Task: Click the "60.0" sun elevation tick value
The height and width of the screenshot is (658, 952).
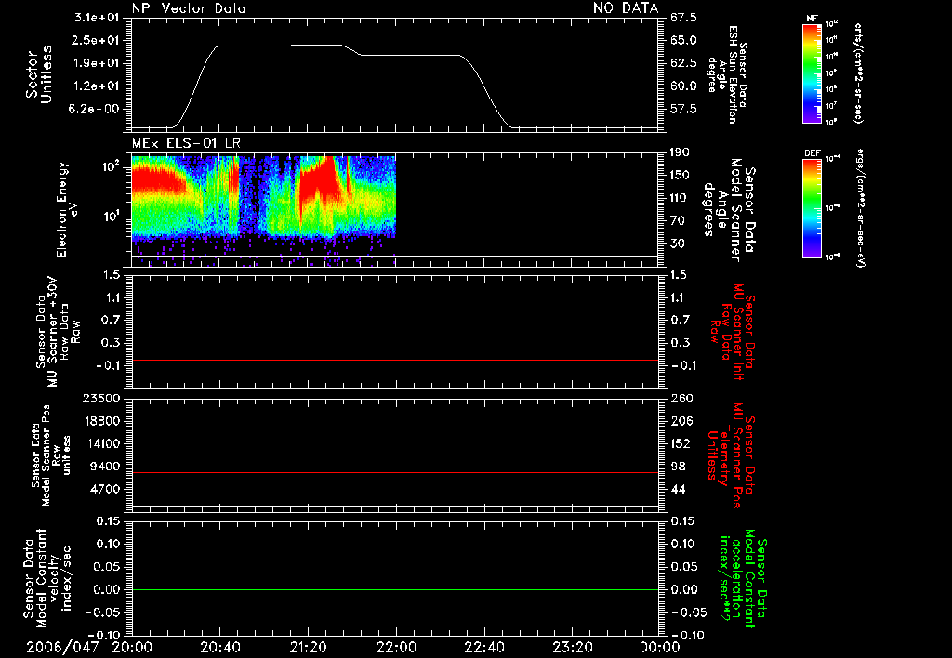Action: (683, 86)
